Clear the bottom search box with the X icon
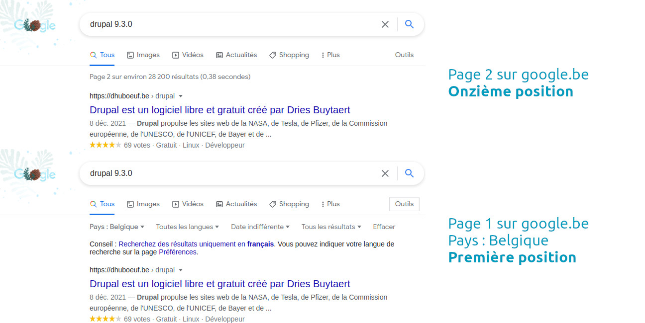Screen dimensions: 645x323 point(385,173)
